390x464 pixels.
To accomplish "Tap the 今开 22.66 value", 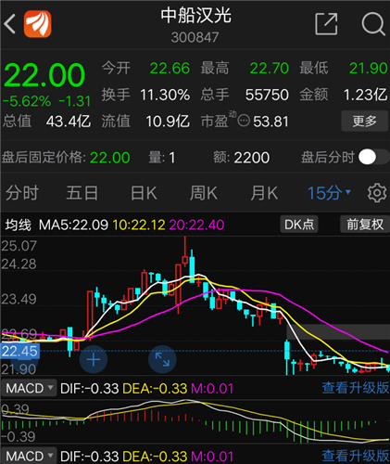I will 170,68.
